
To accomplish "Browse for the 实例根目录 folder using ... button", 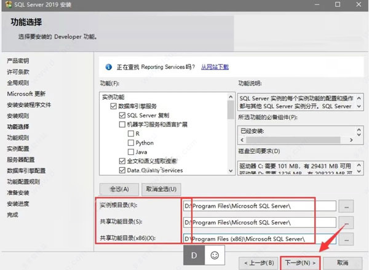I will (349, 206).
